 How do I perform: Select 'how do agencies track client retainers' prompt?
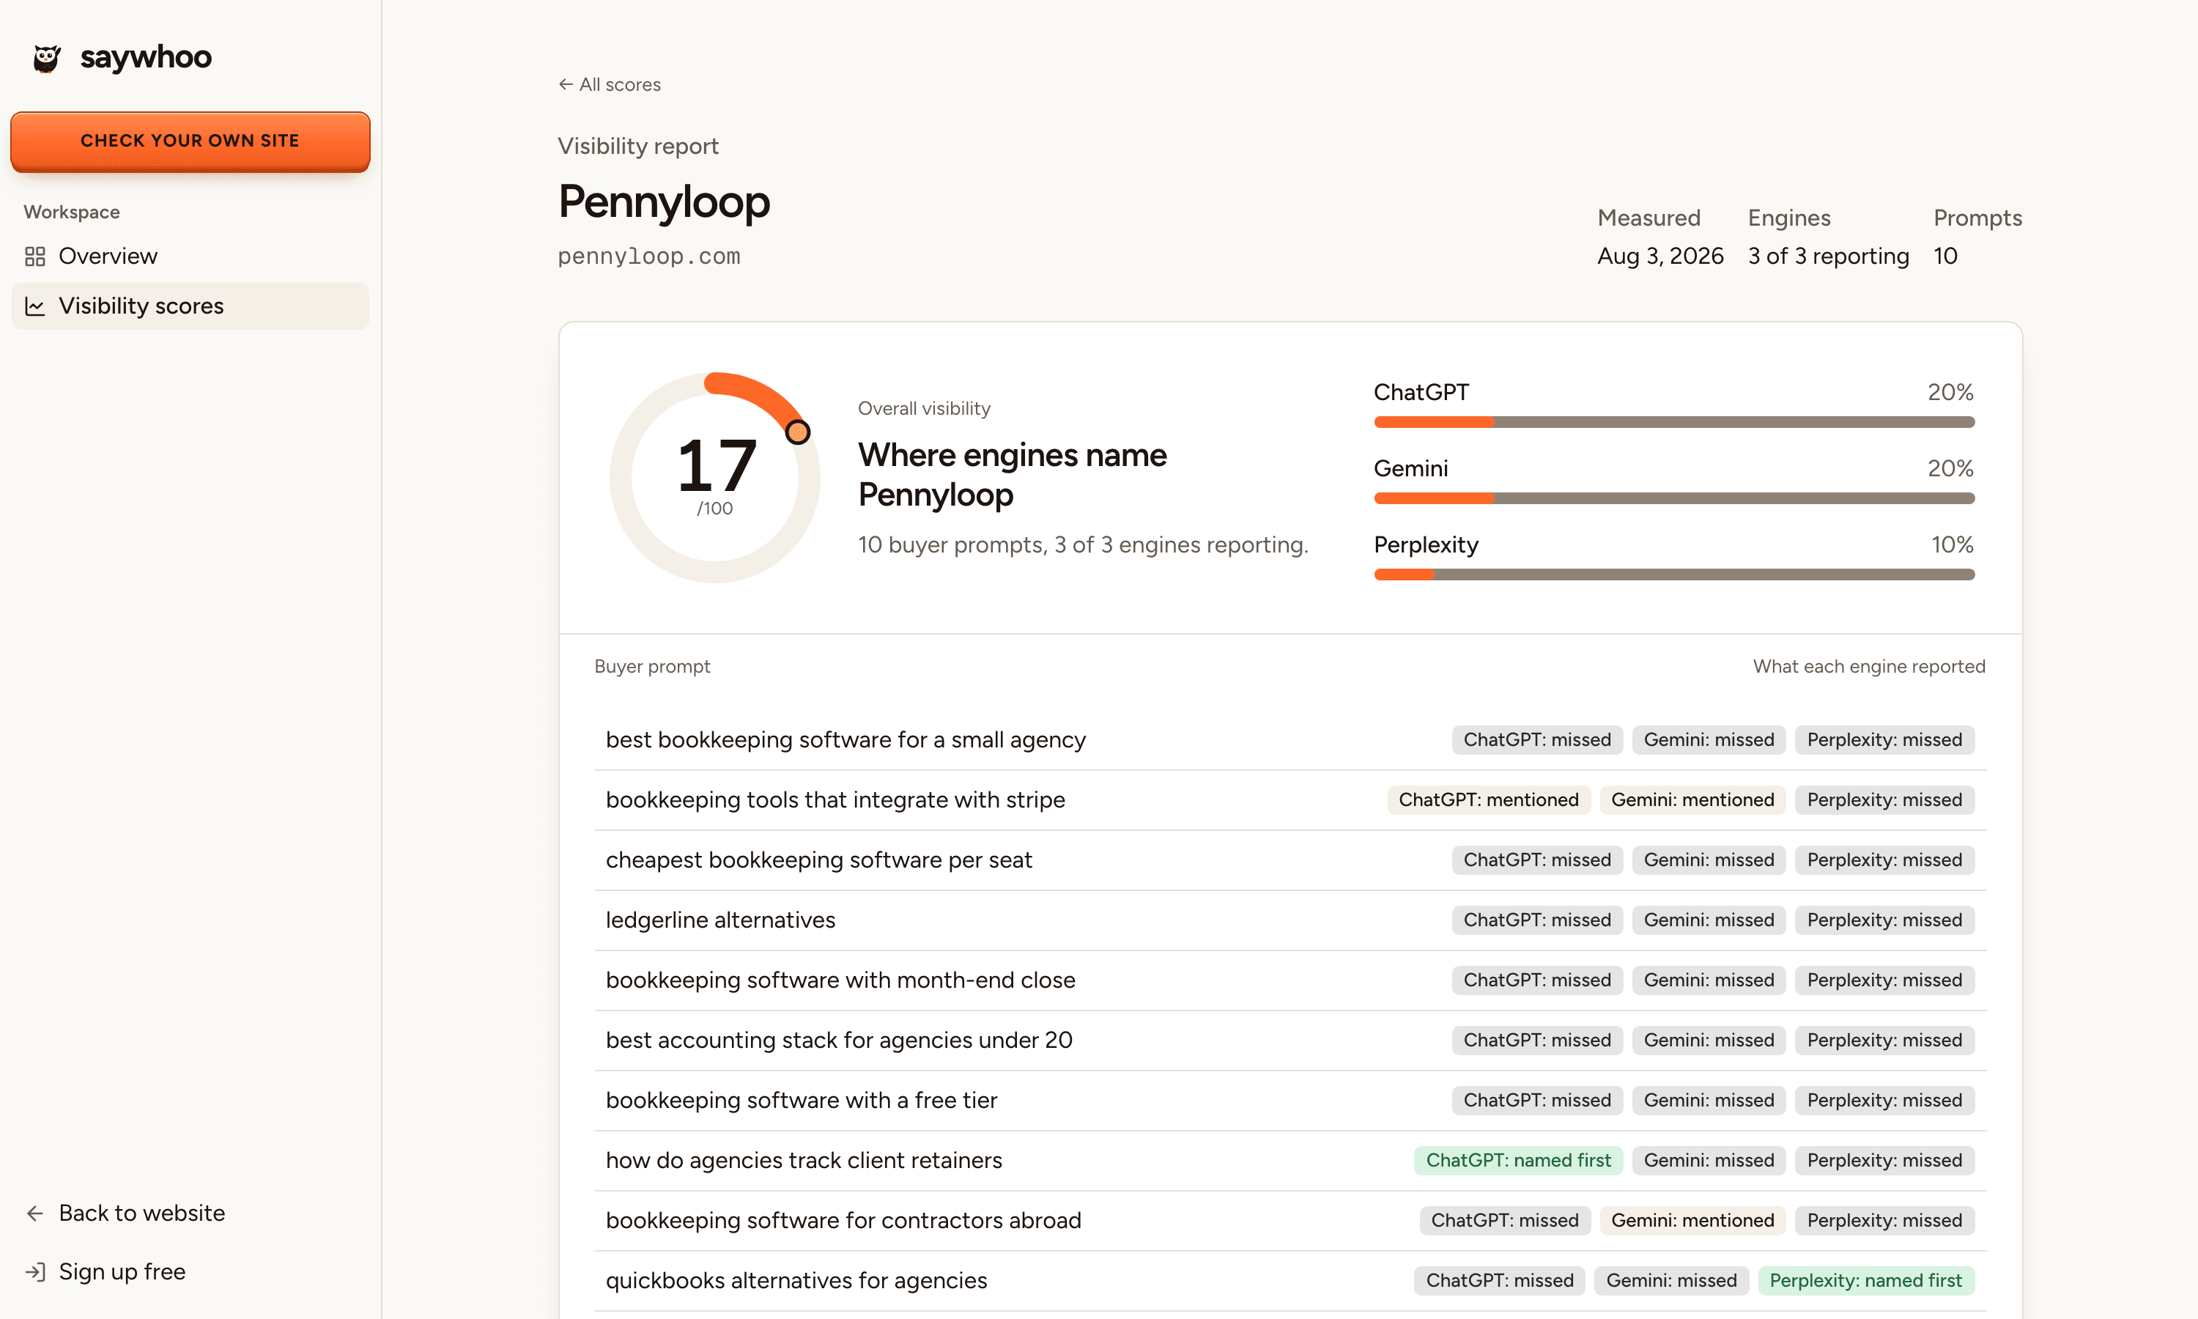tap(804, 1161)
